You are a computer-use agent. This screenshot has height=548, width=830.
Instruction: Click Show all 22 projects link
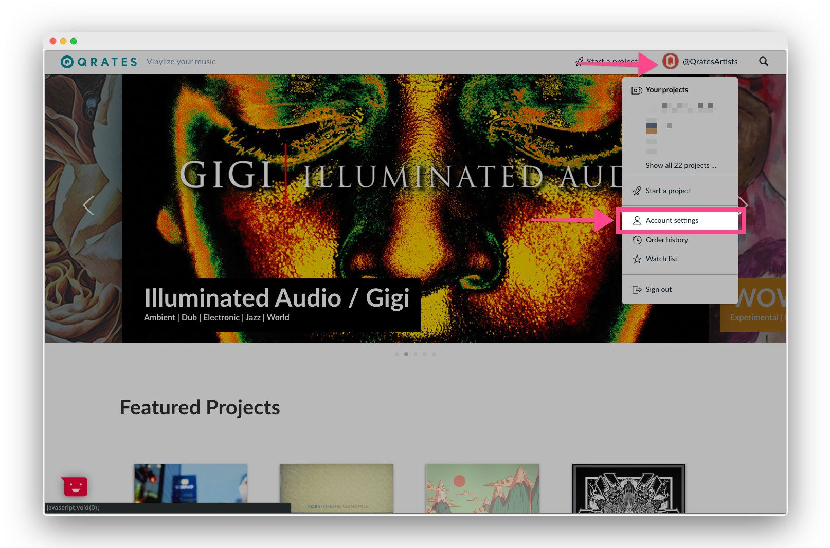[x=681, y=165]
